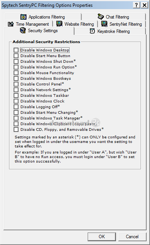Click the Security Settings tab icon

(23, 30)
